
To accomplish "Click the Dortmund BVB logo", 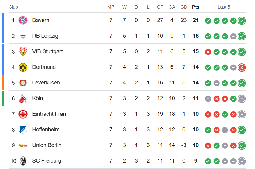I will click(x=23, y=67).
